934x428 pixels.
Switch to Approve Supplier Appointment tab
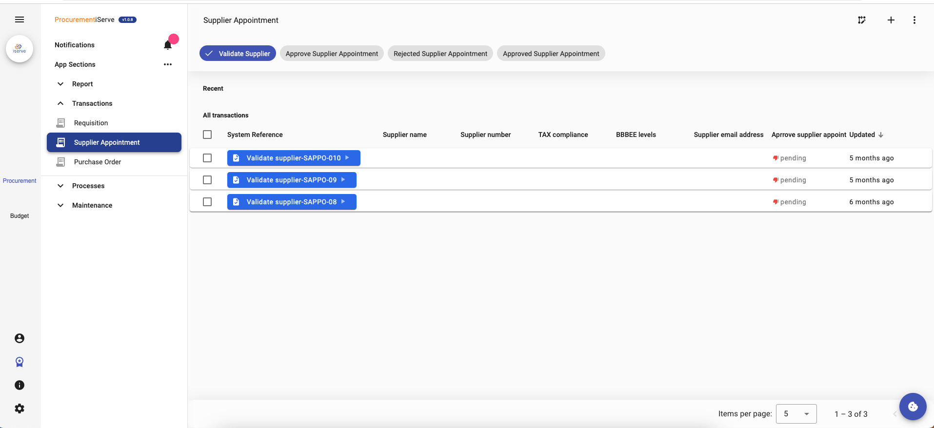click(332, 54)
